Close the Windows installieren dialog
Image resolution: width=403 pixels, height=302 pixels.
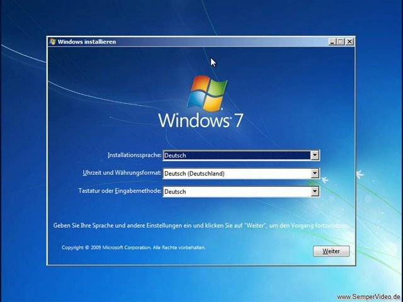349,42
